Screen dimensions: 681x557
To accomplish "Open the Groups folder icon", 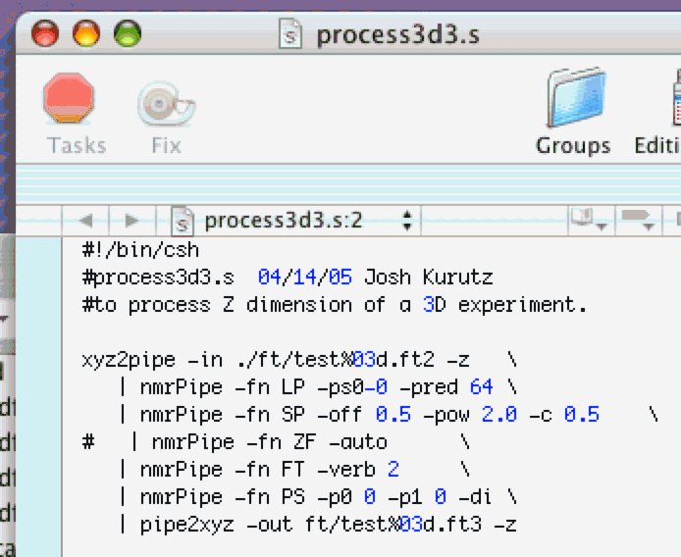I will coord(572,99).
